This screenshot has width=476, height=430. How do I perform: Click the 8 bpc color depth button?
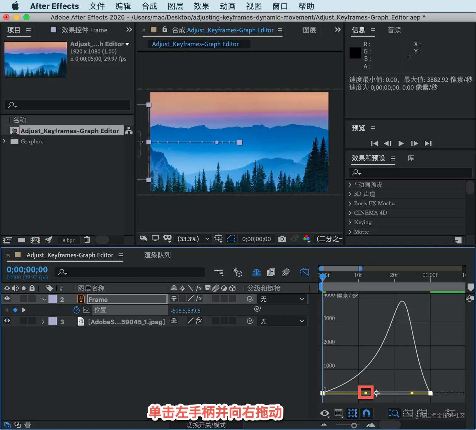click(69, 240)
